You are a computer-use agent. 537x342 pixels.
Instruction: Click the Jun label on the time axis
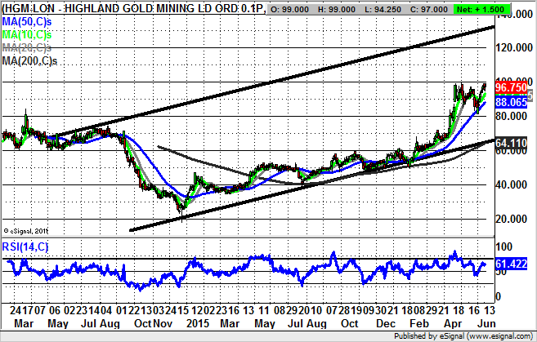484,324
